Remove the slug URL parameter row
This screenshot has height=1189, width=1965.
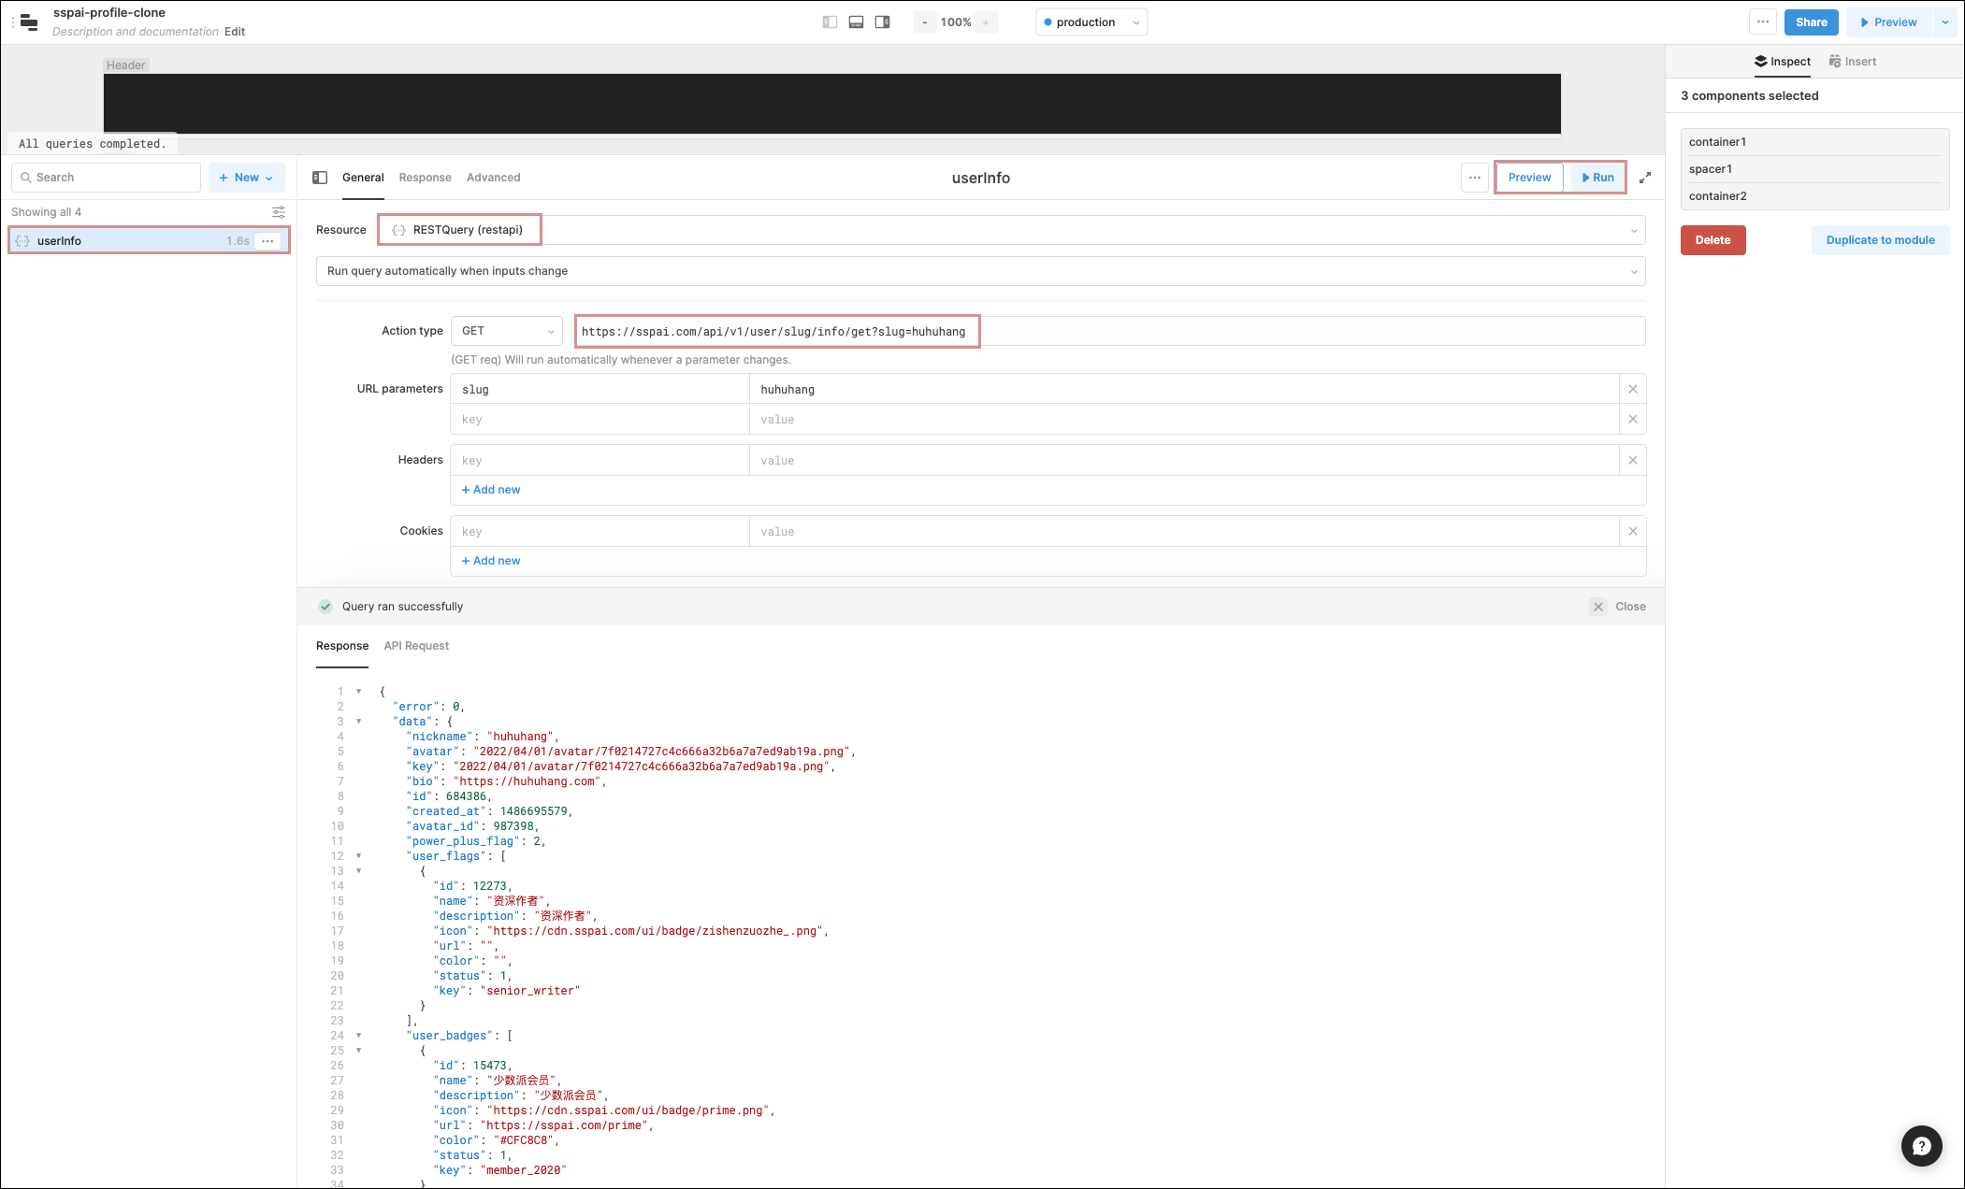click(x=1633, y=389)
